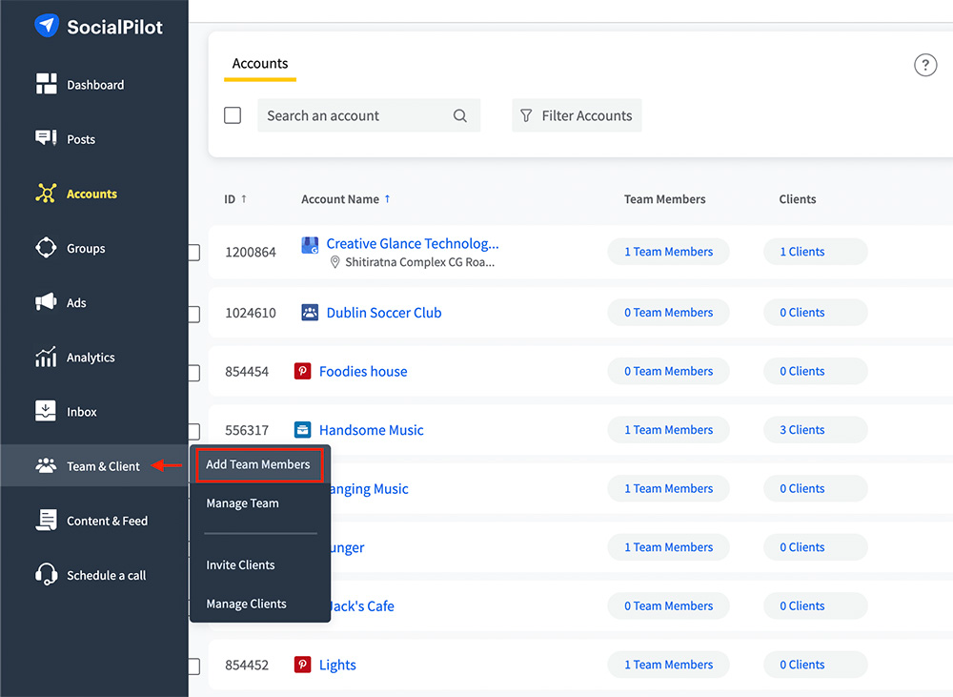Screen dimensions: 953x697
Task: Click the icon beside Handsome Music
Action: tap(303, 430)
